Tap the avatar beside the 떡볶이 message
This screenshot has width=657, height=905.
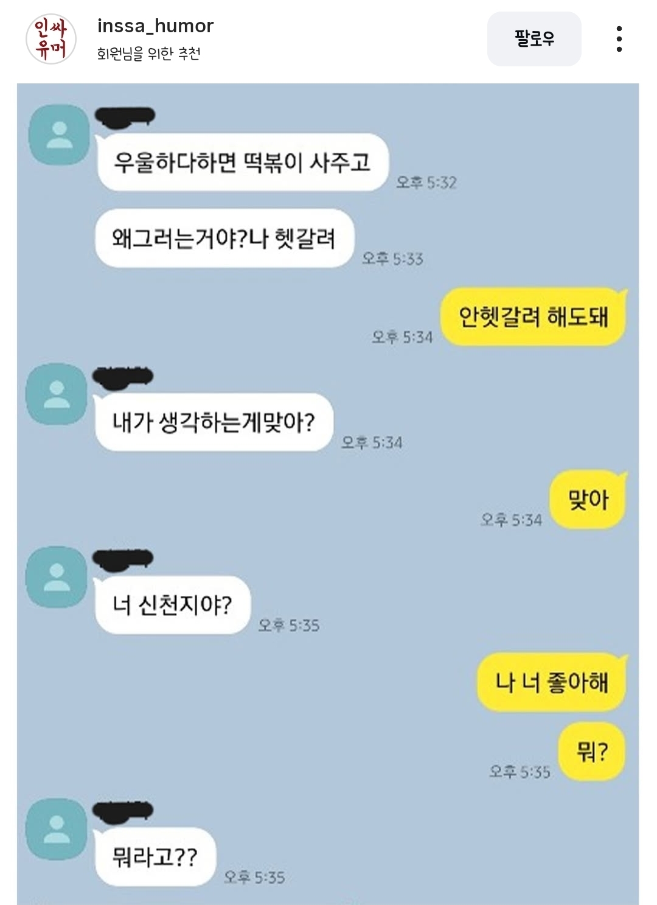59,135
